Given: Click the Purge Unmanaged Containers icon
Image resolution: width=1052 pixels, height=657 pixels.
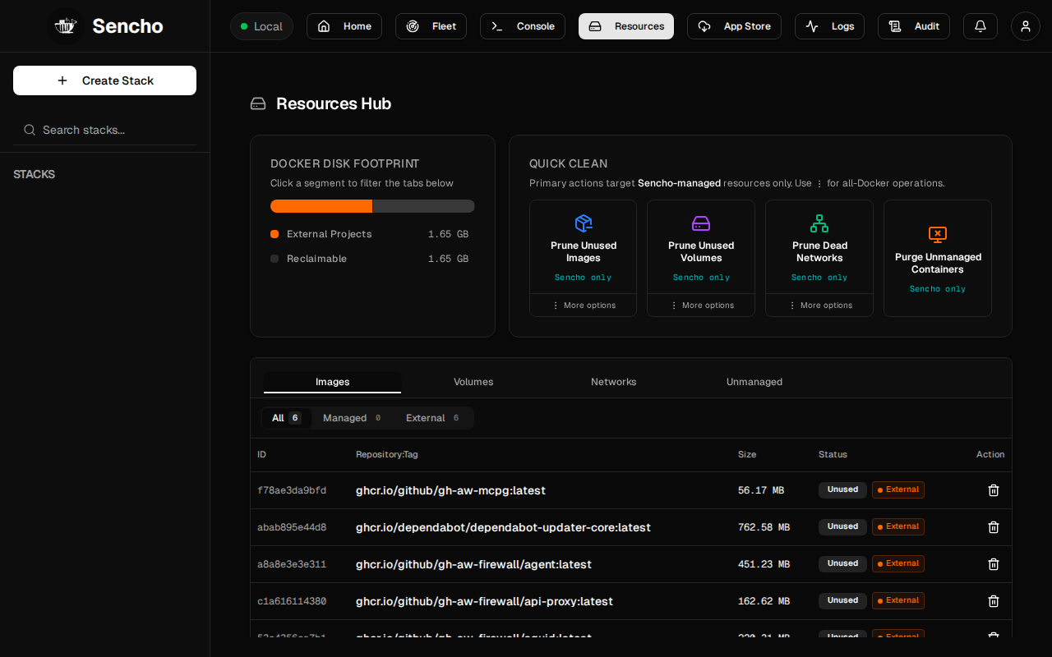Looking at the screenshot, I should tap(938, 235).
